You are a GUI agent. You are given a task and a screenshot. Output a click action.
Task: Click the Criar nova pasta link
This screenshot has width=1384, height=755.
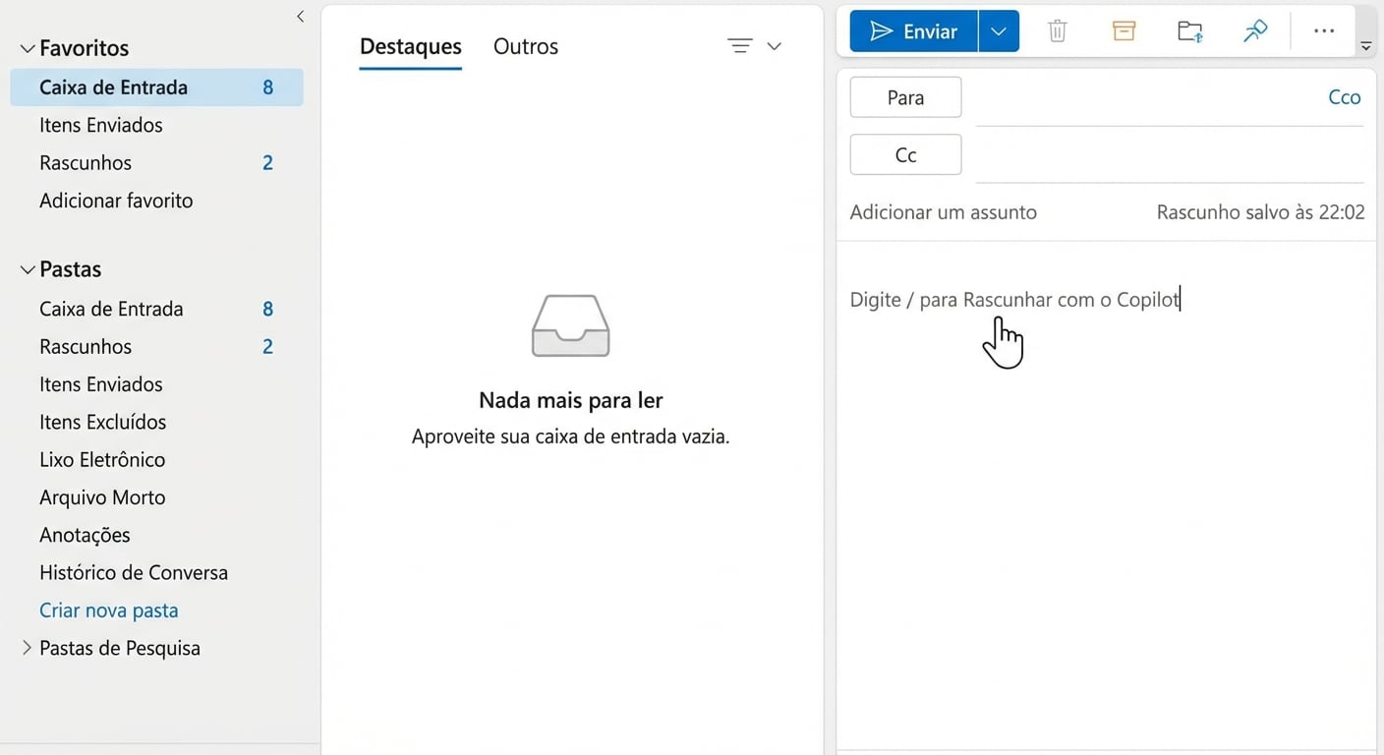point(108,610)
